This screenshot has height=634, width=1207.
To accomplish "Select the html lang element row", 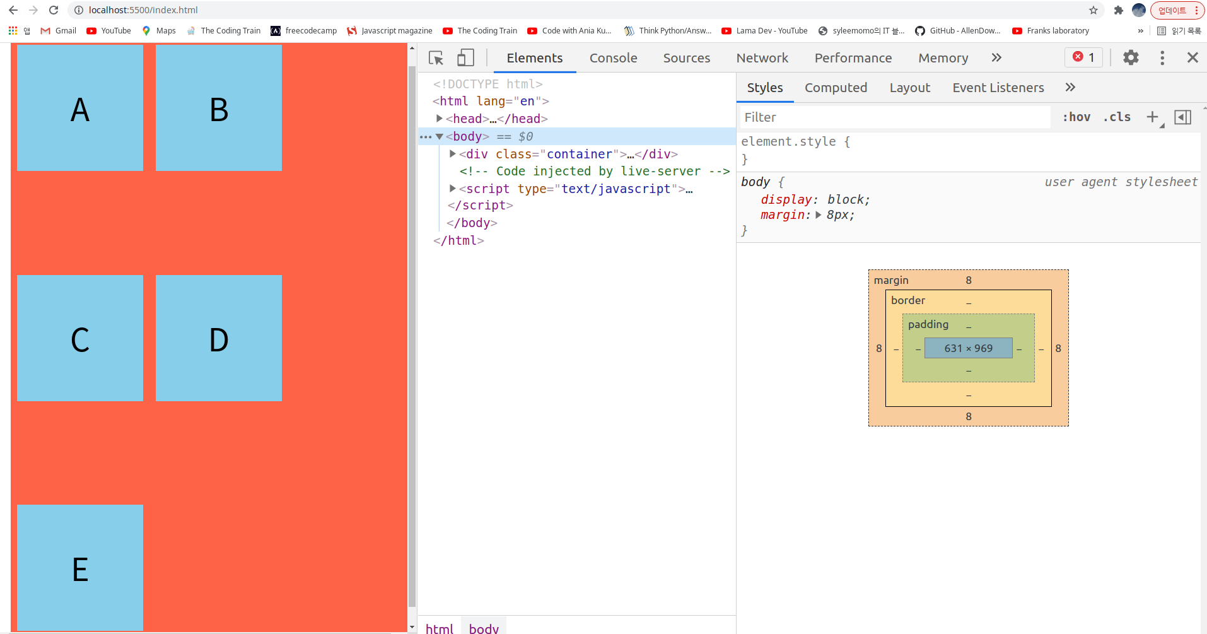I will point(491,101).
